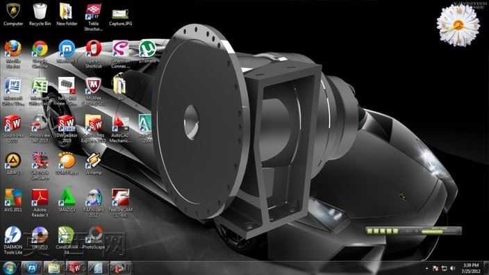This screenshot has width=489, height=275.
Task: Select the wizard-figure shortcut beside FeatureCAM
Action: click(x=94, y=203)
